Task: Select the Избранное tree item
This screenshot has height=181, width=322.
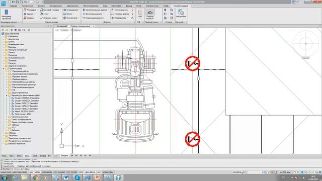Action: (x=13, y=36)
